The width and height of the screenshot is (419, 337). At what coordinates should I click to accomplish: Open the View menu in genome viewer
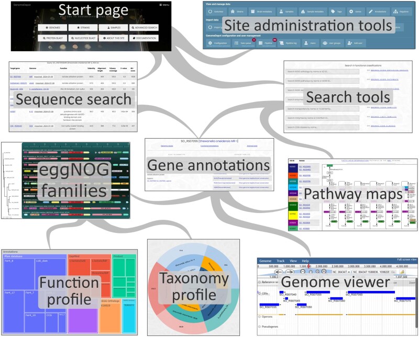point(293,261)
